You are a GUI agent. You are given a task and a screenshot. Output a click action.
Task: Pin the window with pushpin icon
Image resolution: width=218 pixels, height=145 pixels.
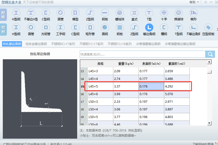pyautogui.click(x=205, y=2)
